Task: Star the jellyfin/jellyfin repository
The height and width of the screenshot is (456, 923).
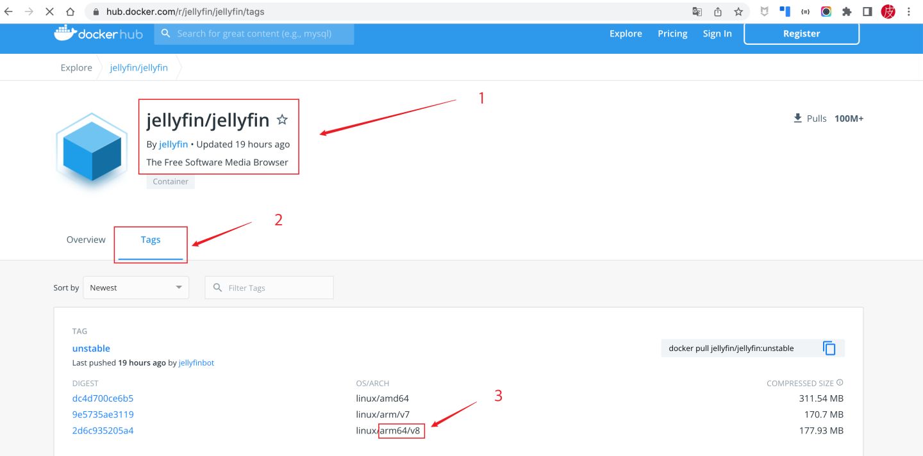Action: (x=282, y=120)
